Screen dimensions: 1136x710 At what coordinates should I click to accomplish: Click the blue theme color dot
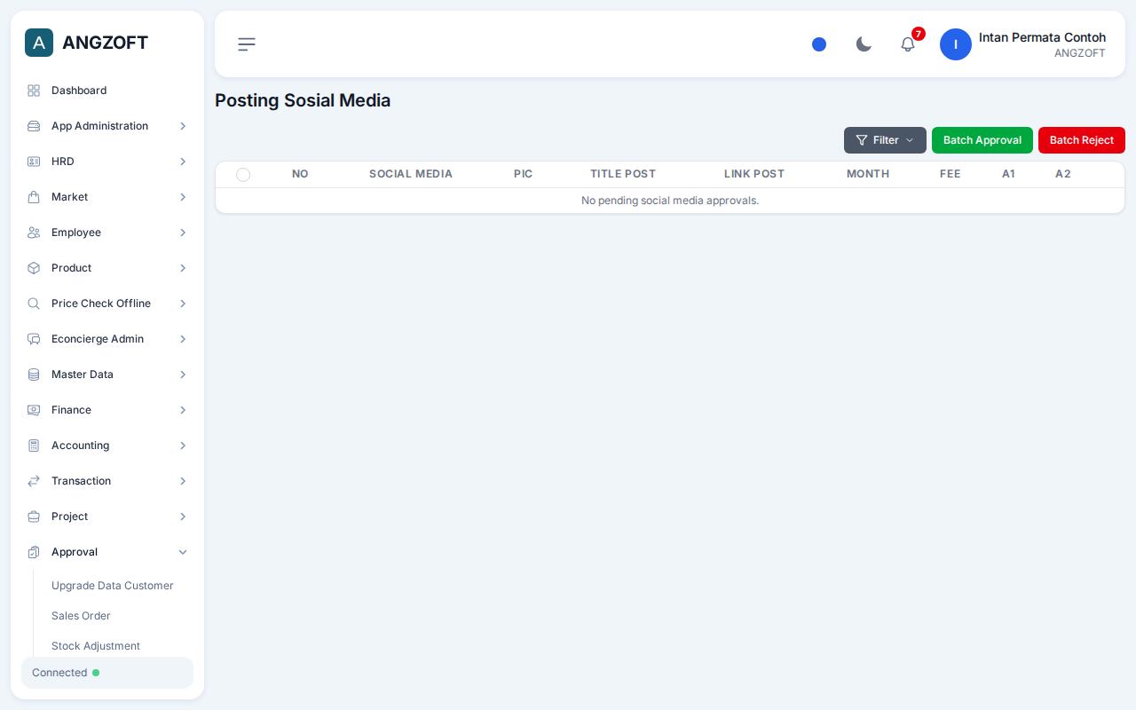pos(819,44)
